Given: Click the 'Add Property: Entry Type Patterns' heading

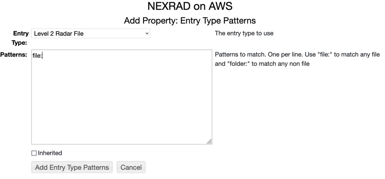Looking at the screenshot, I should point(190,21).
